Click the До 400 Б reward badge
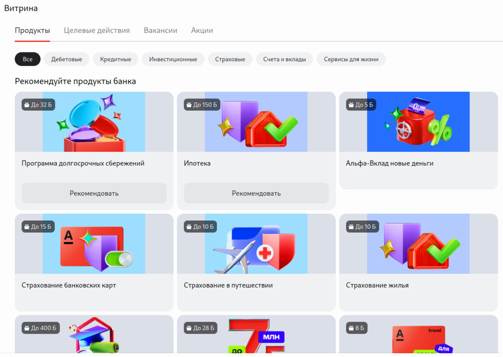The width and height of the screenshot is (503, 357). click(41, 328)
